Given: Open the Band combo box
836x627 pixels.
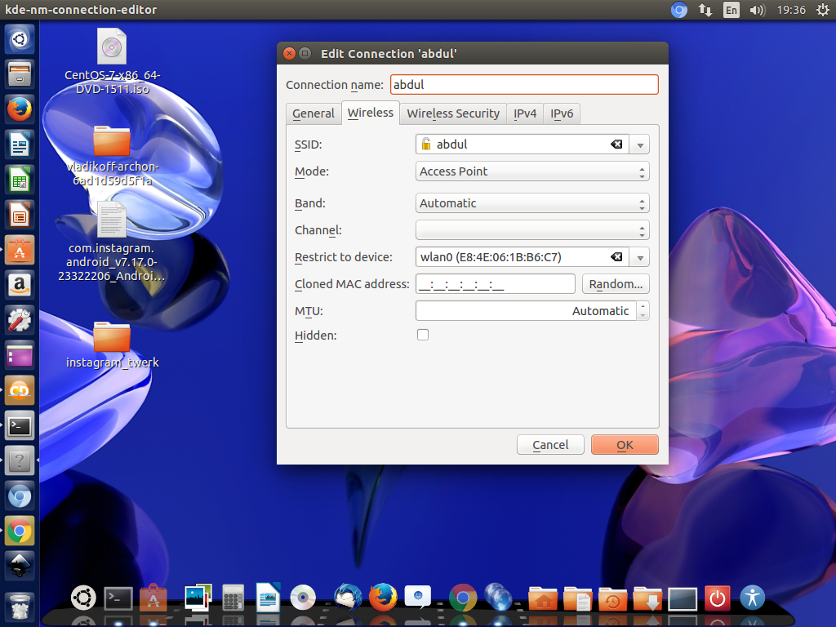Looking at the screenshot, I should click(532, 203).
